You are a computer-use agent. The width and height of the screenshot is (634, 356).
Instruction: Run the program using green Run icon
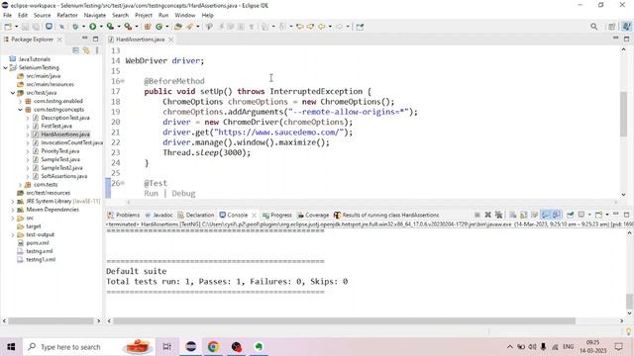tap(92, 27)
